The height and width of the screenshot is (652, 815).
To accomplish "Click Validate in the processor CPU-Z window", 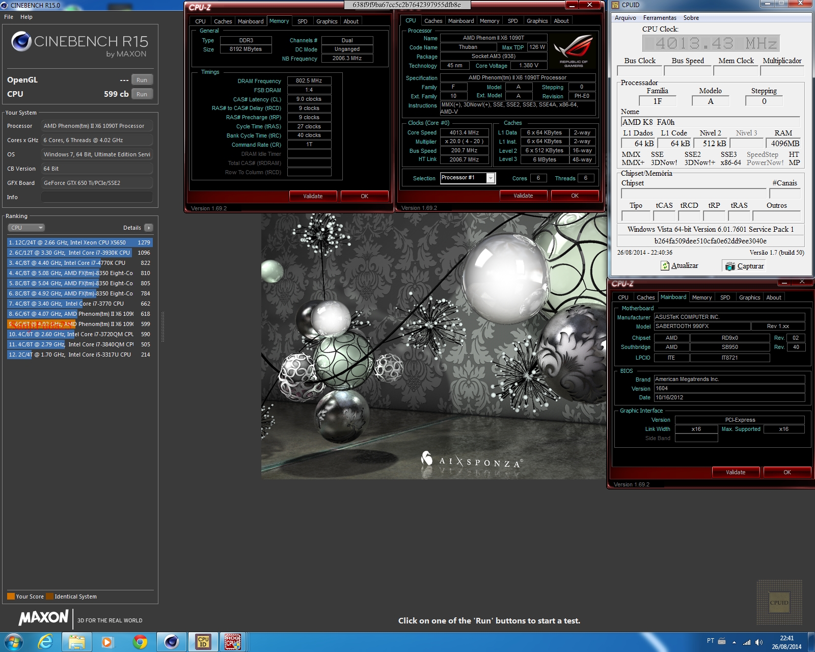I will point(523,196).
